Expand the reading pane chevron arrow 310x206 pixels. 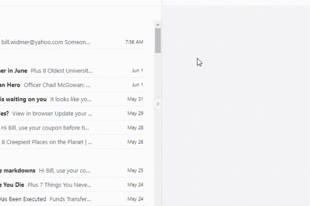[x=158, y=103]
